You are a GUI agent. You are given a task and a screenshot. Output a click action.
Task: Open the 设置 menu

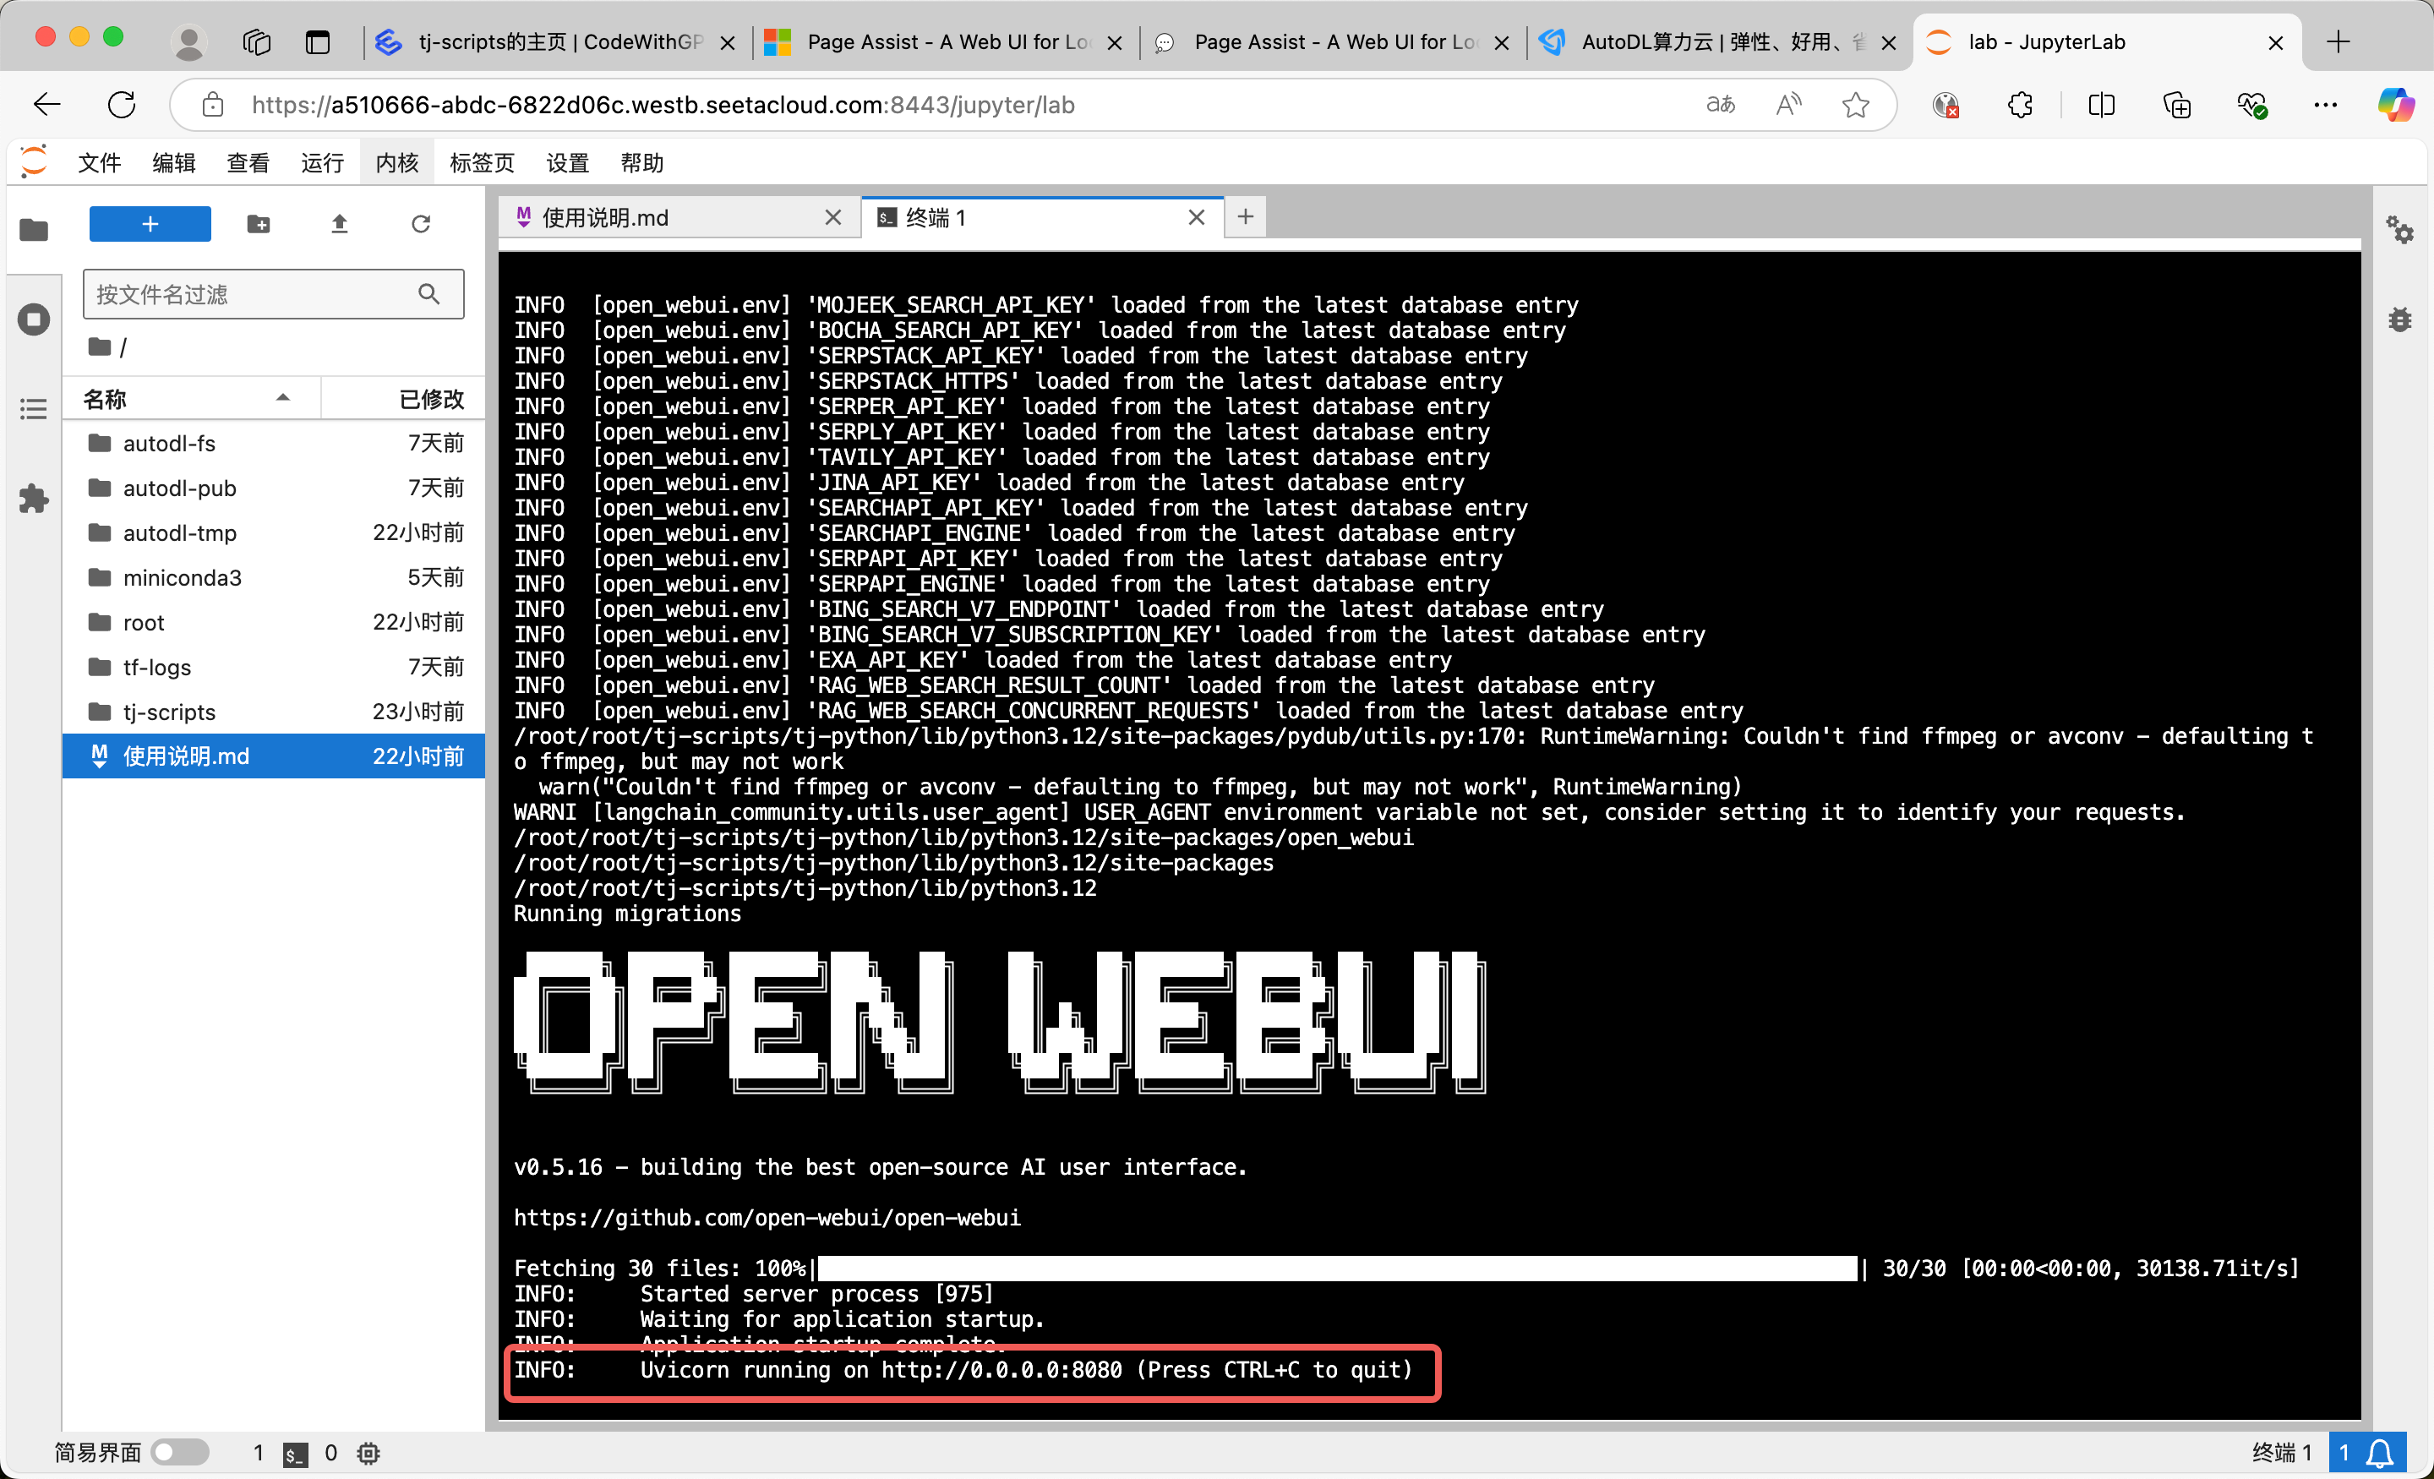pyautogui.click(x=568, y=163)
